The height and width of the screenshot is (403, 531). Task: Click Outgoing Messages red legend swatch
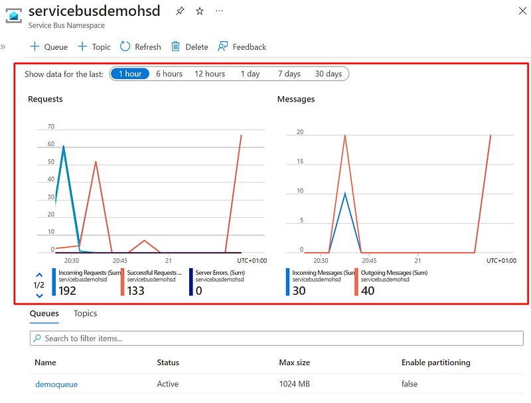coord(356,282)
